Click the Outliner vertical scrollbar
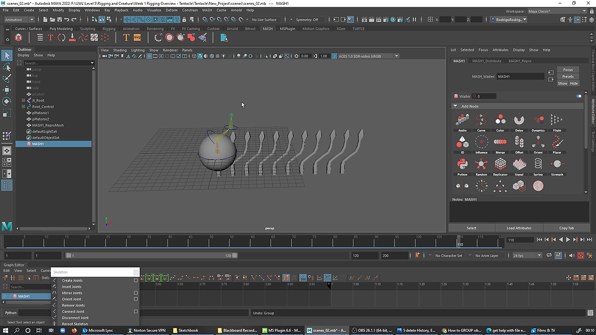Screen dimensions: 596x335 click(x=94, y=146)
